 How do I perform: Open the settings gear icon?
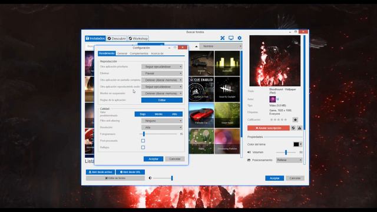[x=240, y=38]
